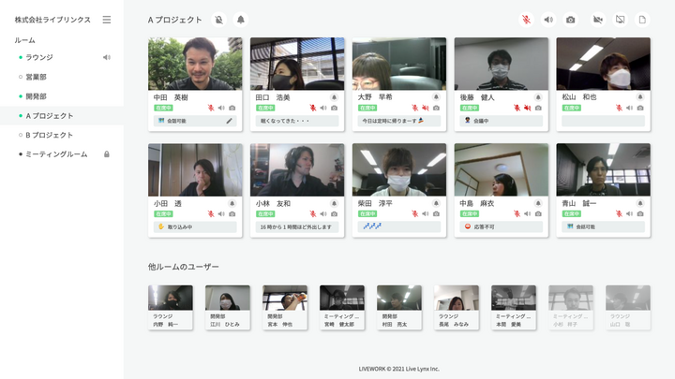Image resolution: width=675 pixels, height=379 pixels.
Task: Toggle your microphone in the top toolbar
Action: [527, 20]
